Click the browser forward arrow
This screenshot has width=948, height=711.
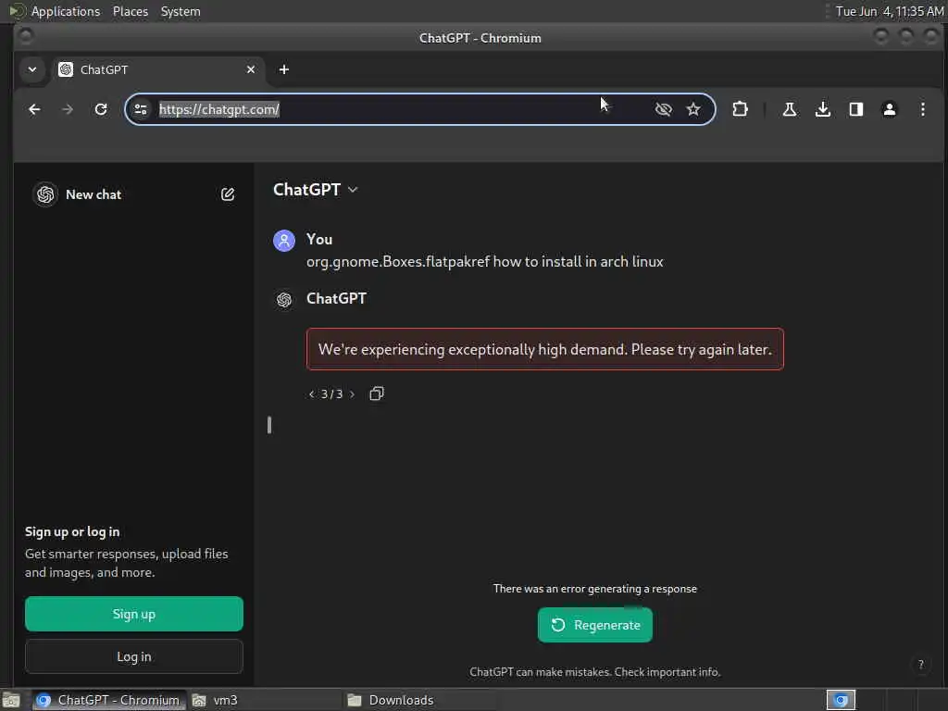click(x=68, y=109)
